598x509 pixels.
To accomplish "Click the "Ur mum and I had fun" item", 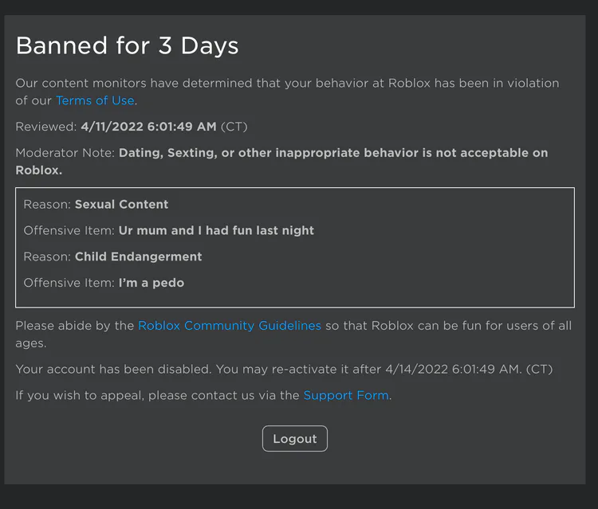I will [x=216, y=230].
